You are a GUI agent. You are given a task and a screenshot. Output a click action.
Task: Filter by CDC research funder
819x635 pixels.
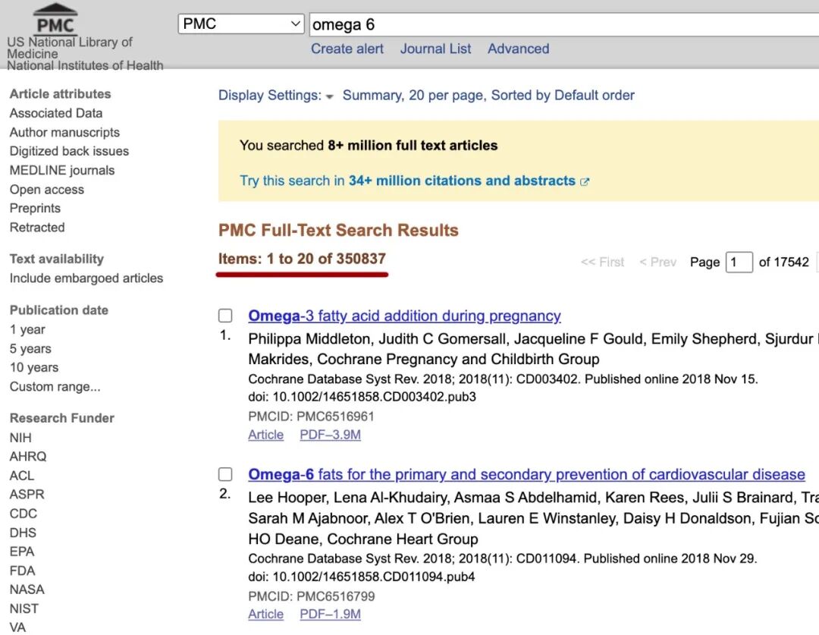click(x=24, y=514)
